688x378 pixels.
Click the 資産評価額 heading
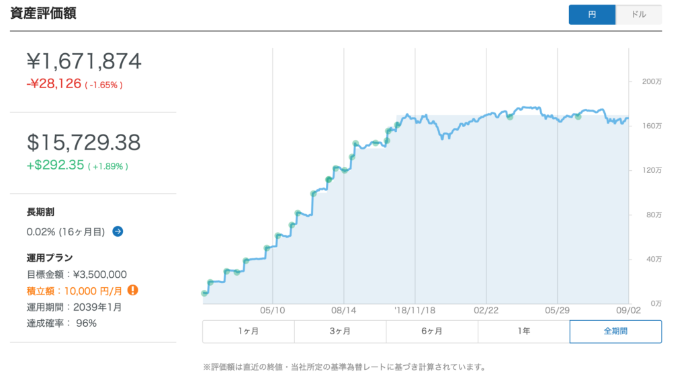coord(43,13)
